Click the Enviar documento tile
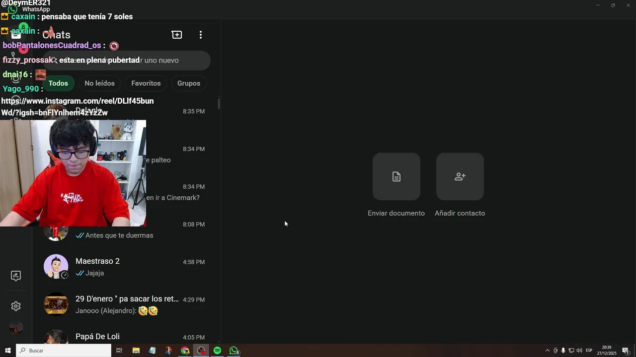Viewport: 636px width, 357px height. click(397, 177)
